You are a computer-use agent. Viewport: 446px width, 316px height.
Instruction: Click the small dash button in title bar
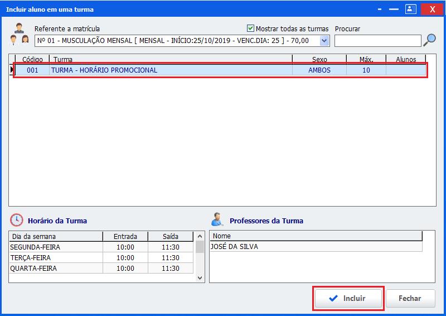[380, 9]
